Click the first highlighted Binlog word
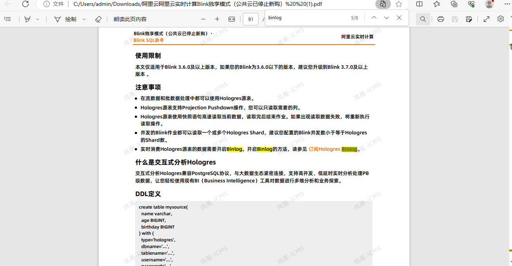This screenshot has height=266, width=512. (x=234, y=149)
